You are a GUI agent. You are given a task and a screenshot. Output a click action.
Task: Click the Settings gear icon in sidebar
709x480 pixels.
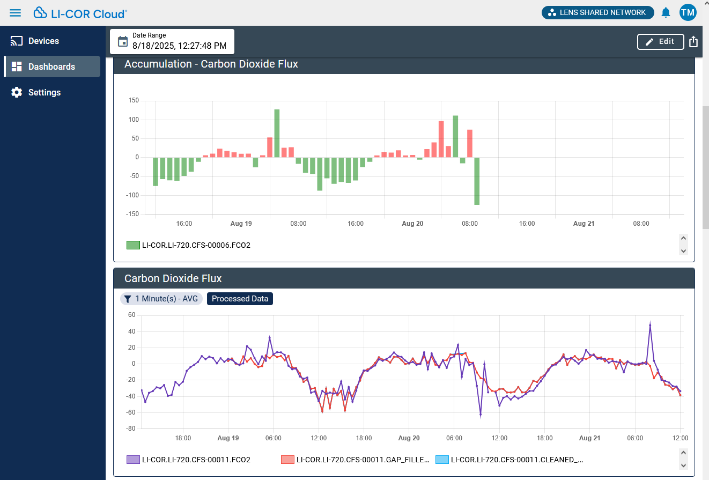tap(17, 92)
